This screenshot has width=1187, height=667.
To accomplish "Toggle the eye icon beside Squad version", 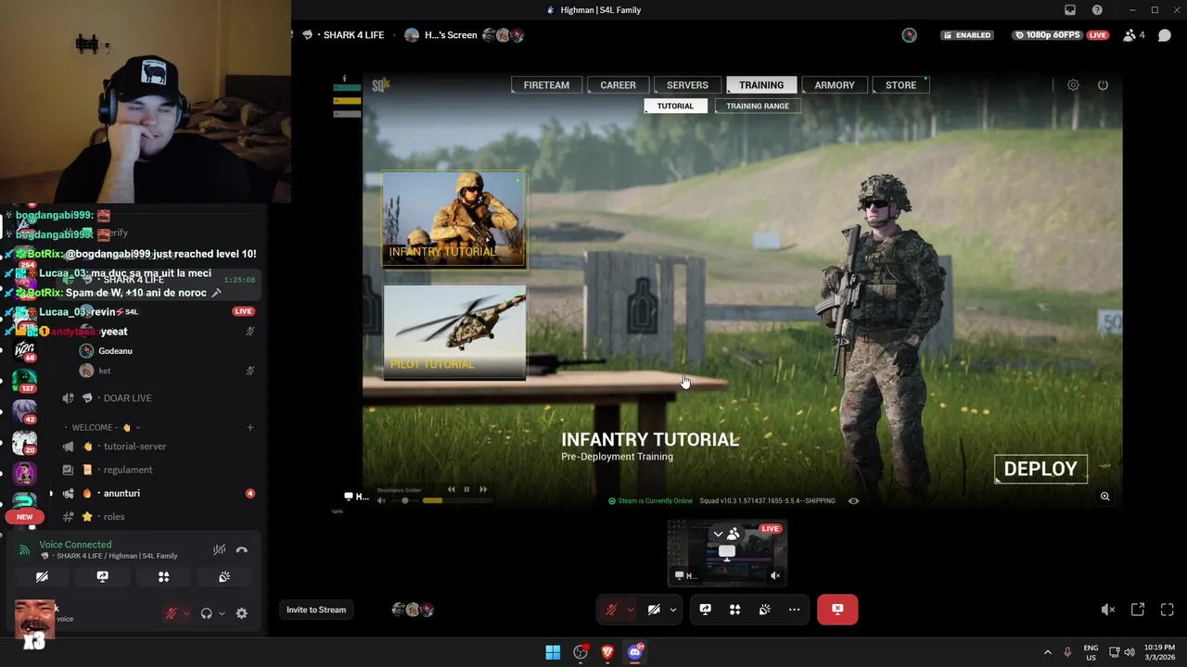I will point(853,501).
